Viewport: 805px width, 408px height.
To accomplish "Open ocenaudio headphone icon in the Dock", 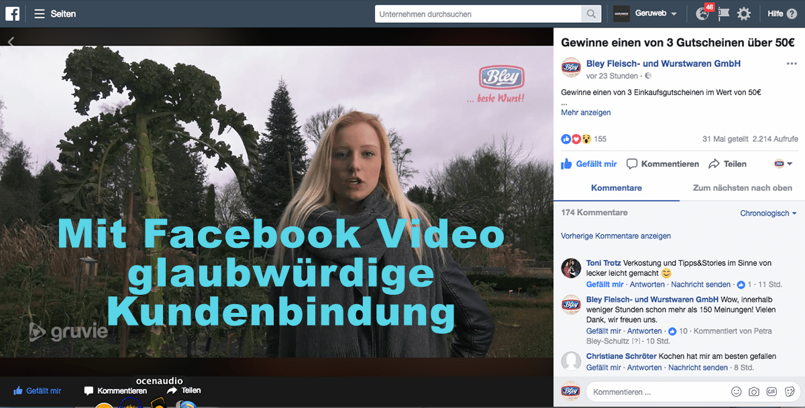I will [130, 404].
